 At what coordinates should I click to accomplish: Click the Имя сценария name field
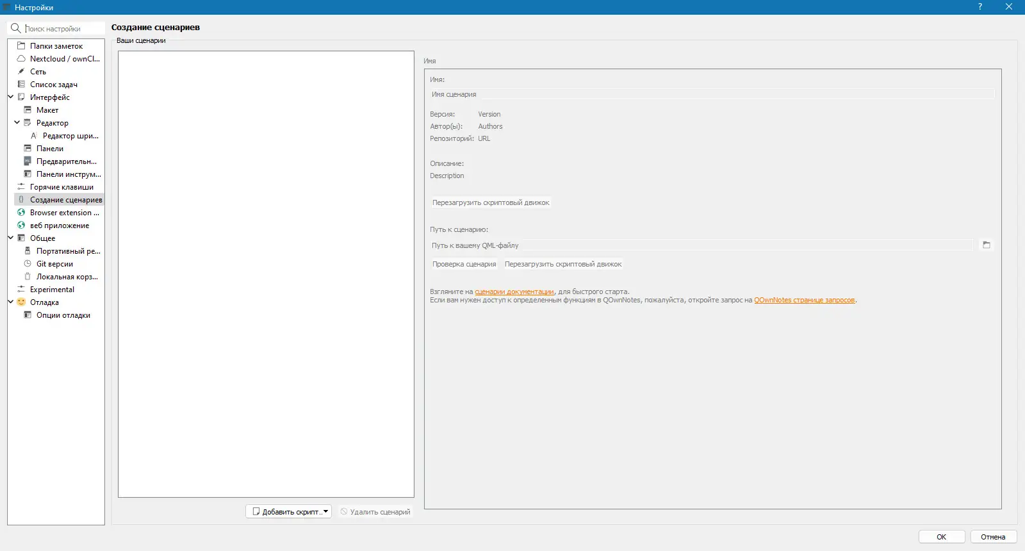712,94
